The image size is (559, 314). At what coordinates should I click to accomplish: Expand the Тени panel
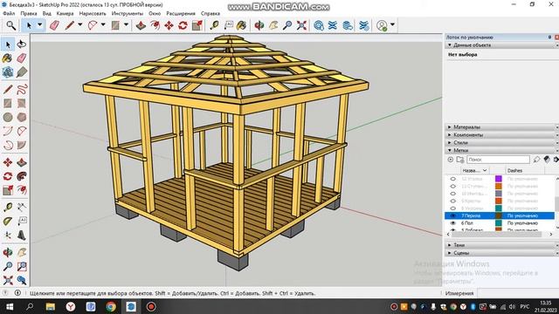click(450, 245)
